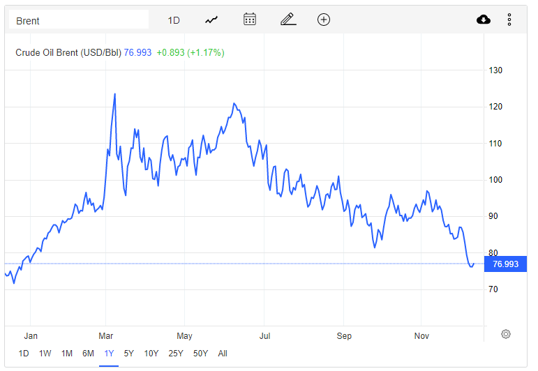This screenshot has width=538, height=371.
Task: Open the 1D interval dropdown
Action: tap(174, 21)
